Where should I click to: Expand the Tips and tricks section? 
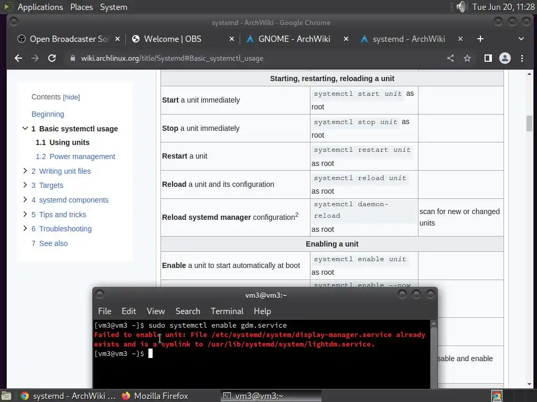coord(25,214)
